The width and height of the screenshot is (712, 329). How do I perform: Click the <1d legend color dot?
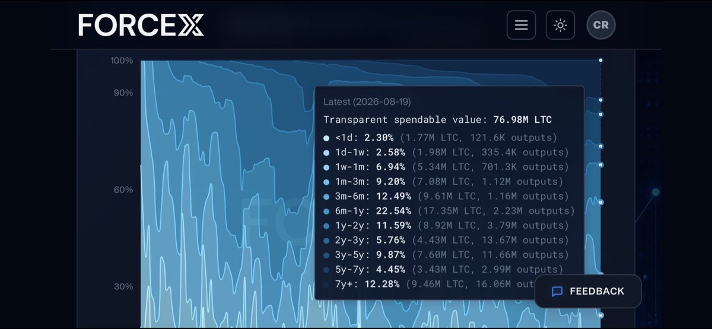click(x=326, y=138)
